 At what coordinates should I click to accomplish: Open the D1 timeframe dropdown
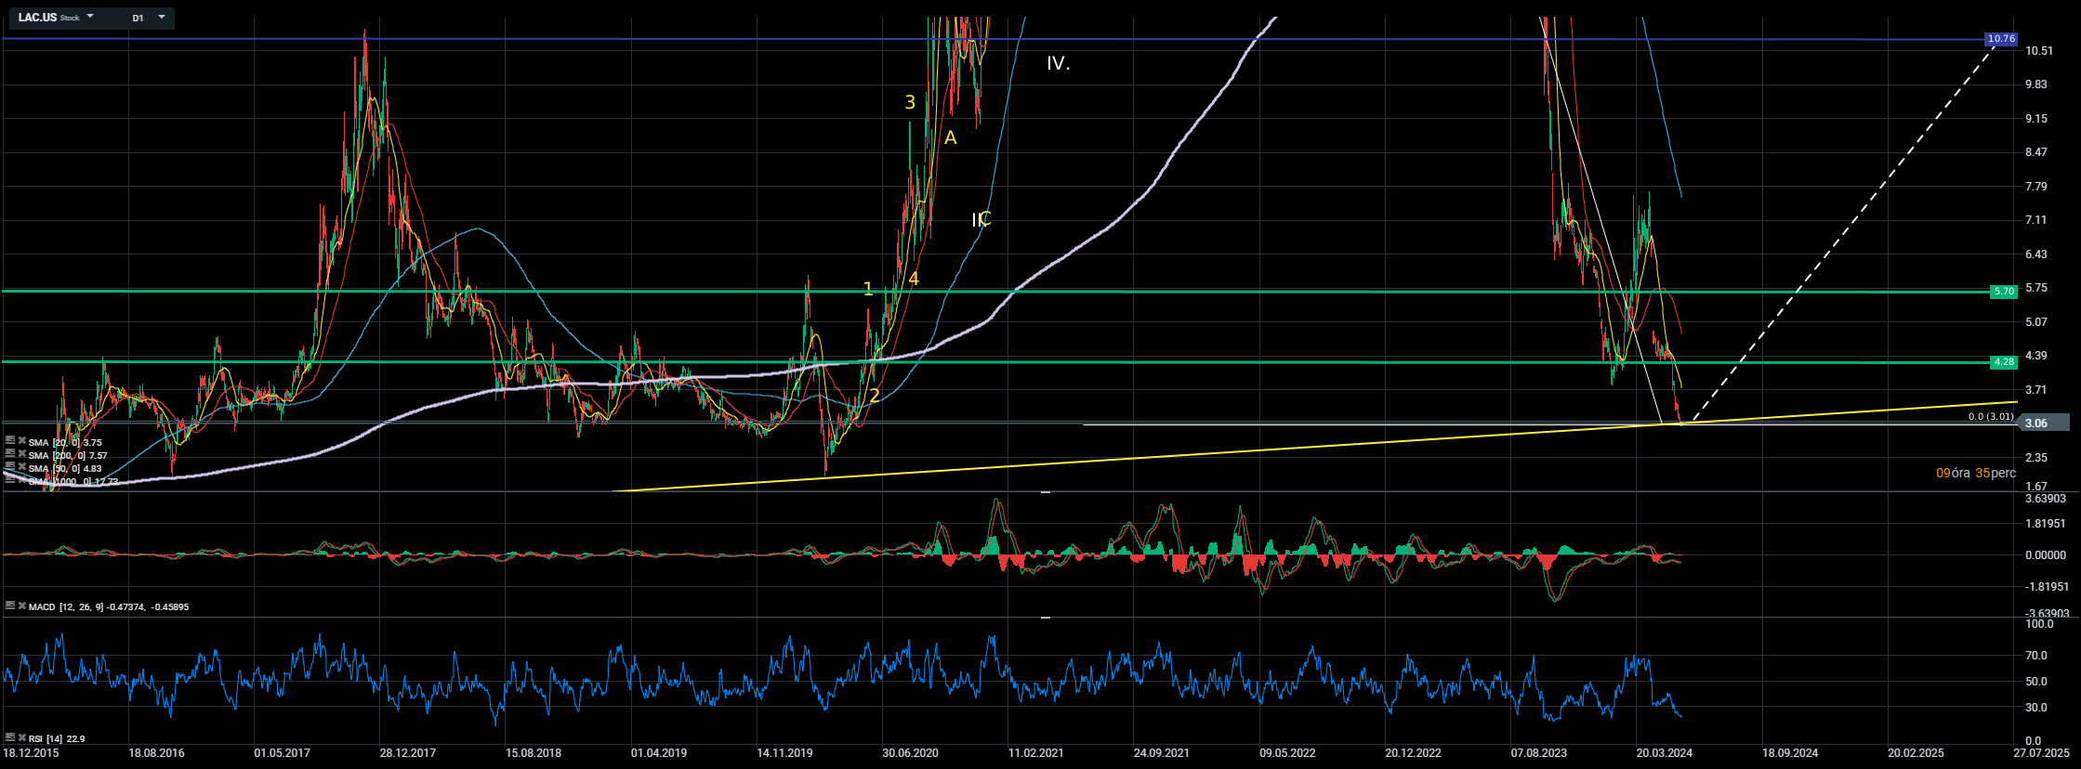[x=162, y=18]
